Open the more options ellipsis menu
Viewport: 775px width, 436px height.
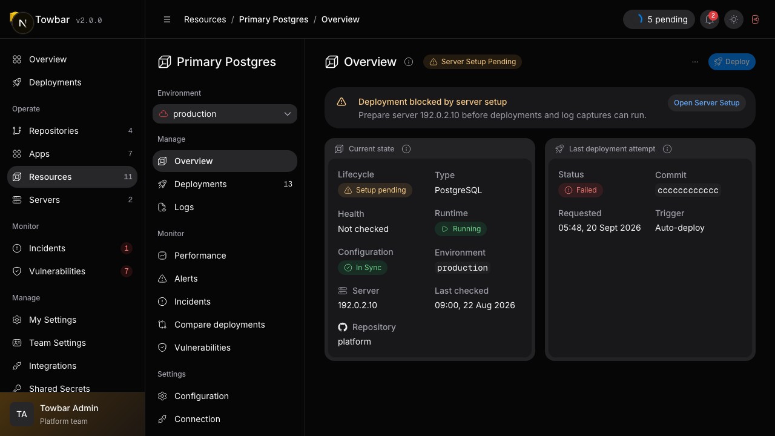pos(694,62)
